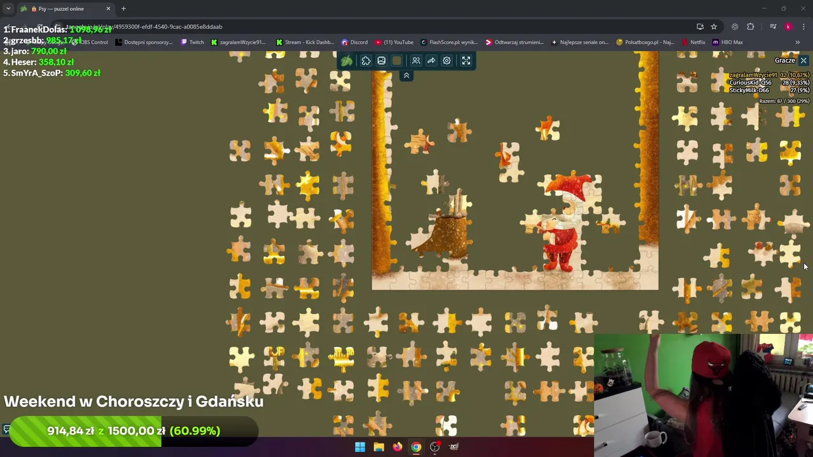Open the Netflix bookmark
813x457 pixels.
click(x=694, y=43)
